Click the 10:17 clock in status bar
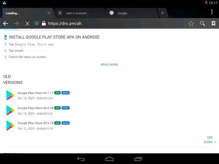 pos(213,3)
